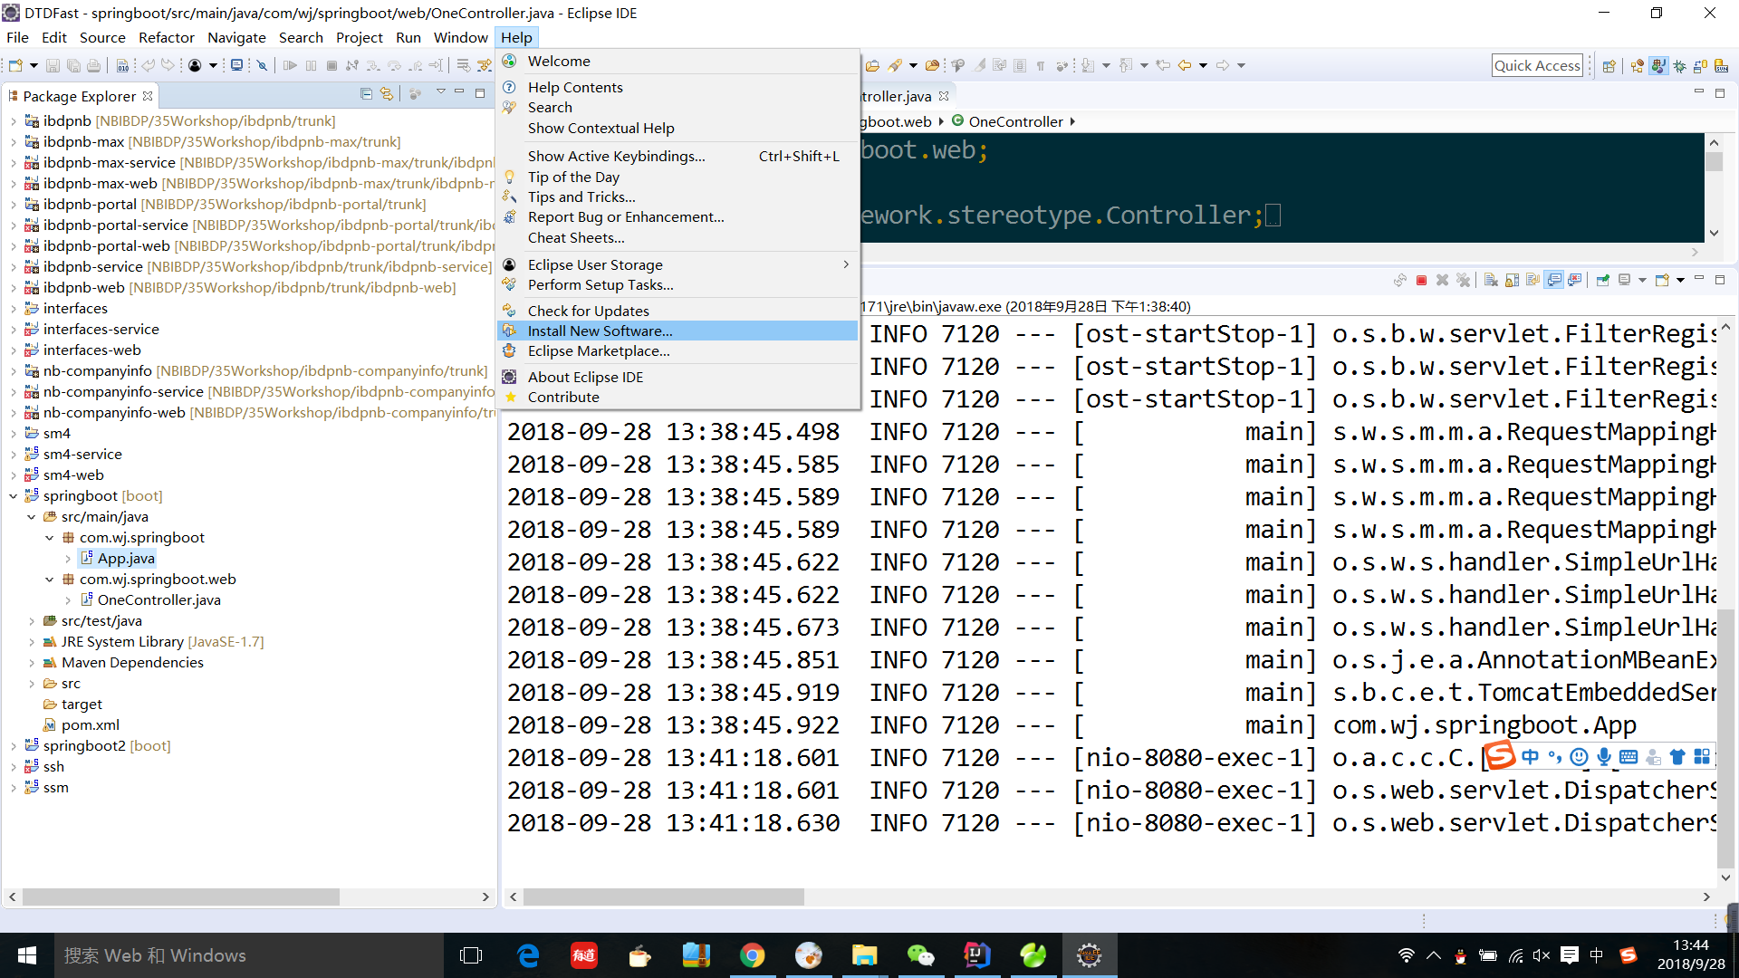Open Package Explorer View Menu triangle
Viewport: 1739px width, 978px height.
coord(441,92)
